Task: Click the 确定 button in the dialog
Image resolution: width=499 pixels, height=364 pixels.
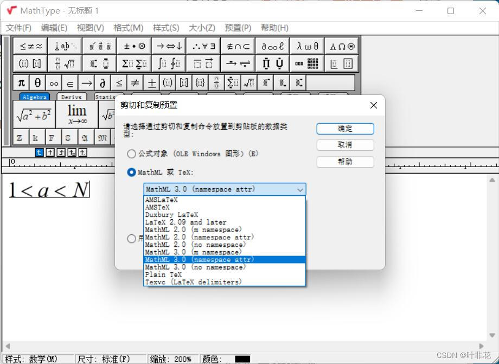Action: coord(346,129)
